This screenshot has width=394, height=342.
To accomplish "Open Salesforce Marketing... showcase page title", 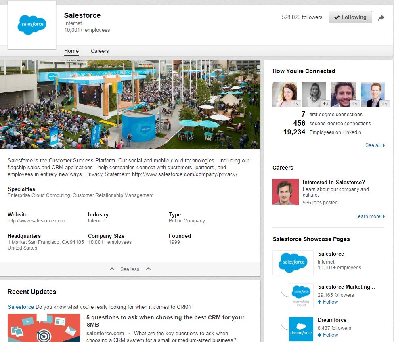I will pos(346,287).
